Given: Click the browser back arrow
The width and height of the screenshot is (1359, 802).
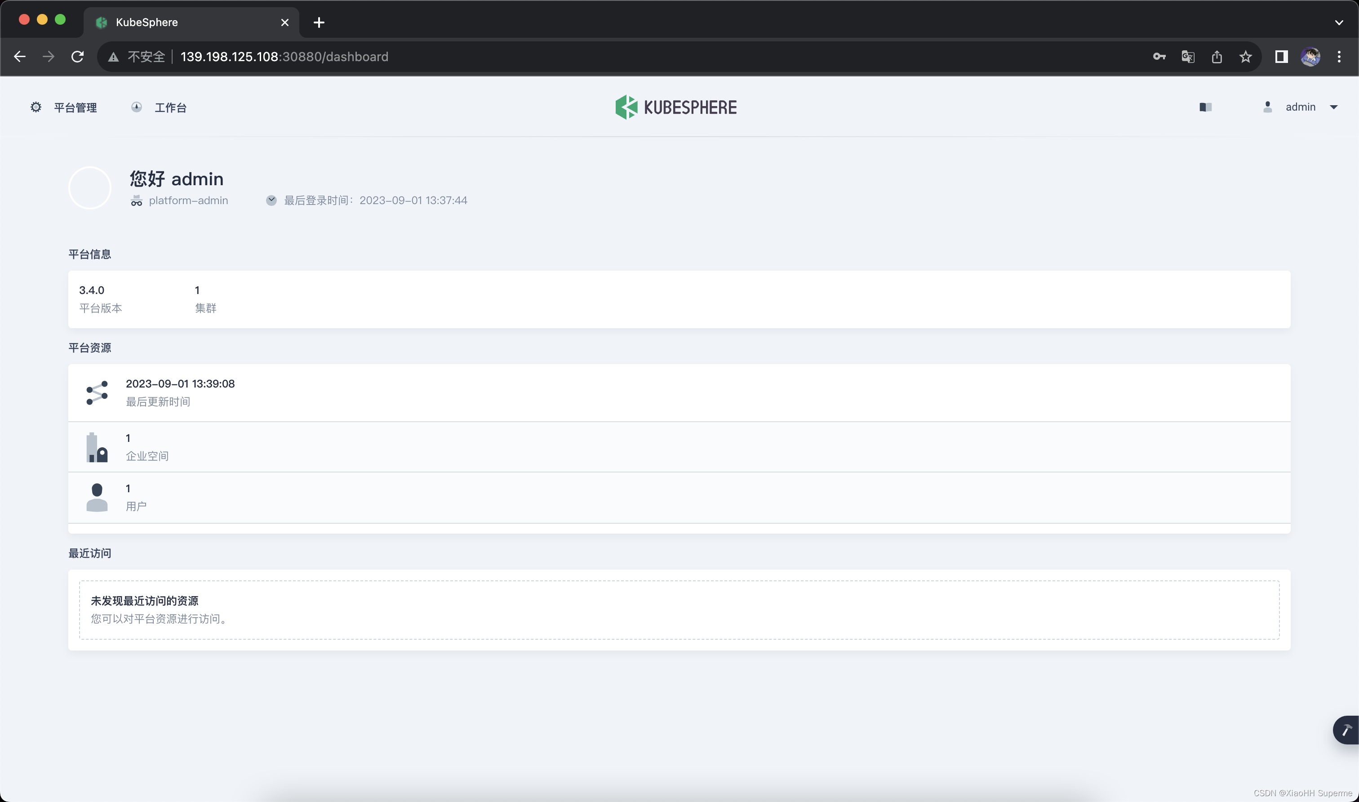Looking at the screenshot, I should [x=20, y=57].
